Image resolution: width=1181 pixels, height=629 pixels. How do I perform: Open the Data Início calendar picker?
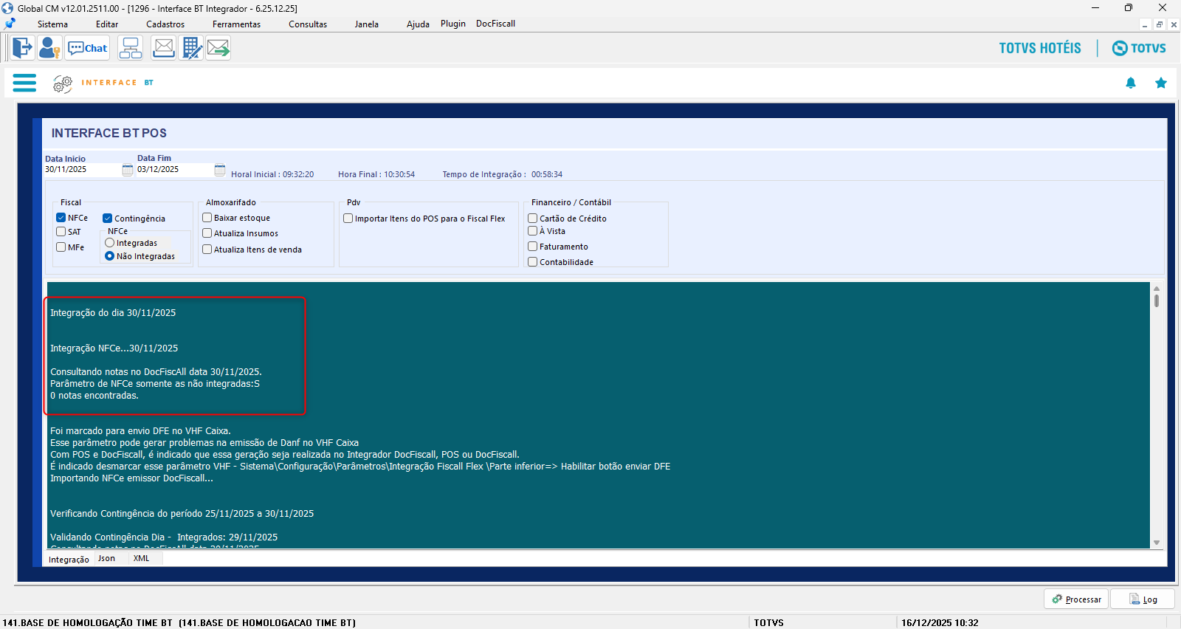[128, 170]
